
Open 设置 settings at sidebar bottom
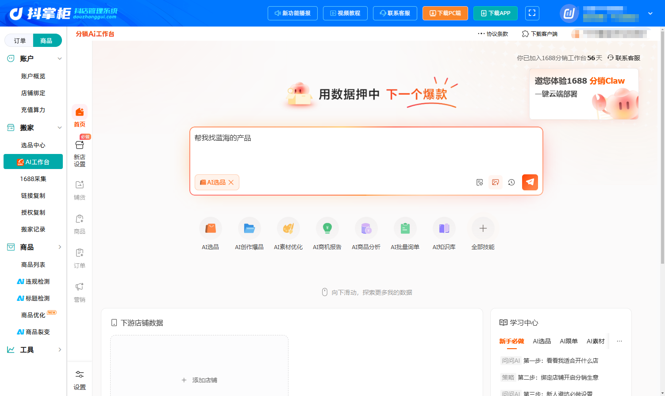[80, 381]
